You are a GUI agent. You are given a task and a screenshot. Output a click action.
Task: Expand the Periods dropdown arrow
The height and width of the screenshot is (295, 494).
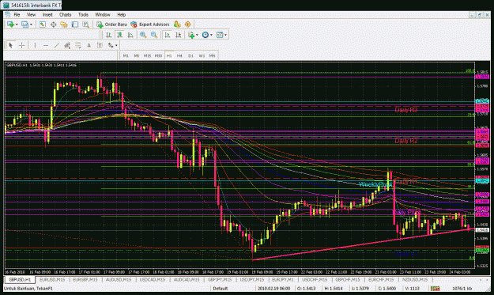(x=211, y=35)
